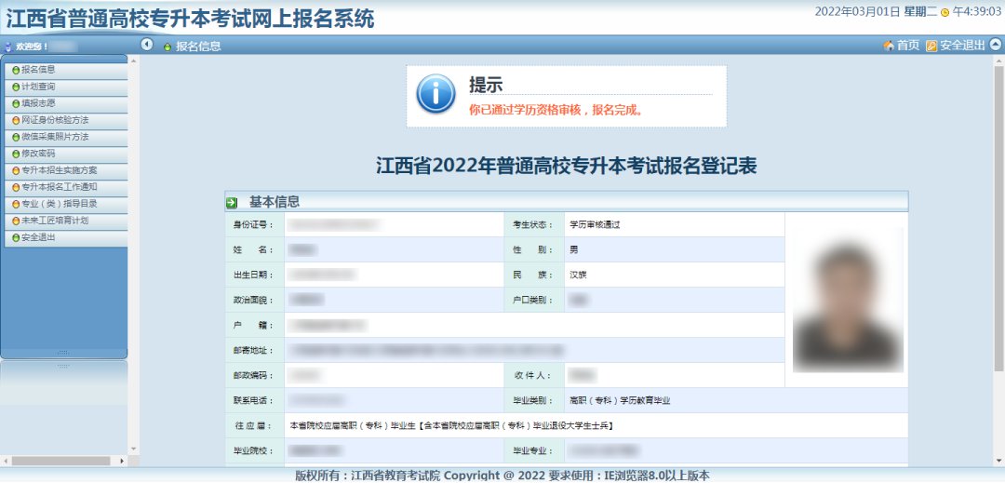
Task: Click the 首页 link in top bar
Action: click(907, 46)
